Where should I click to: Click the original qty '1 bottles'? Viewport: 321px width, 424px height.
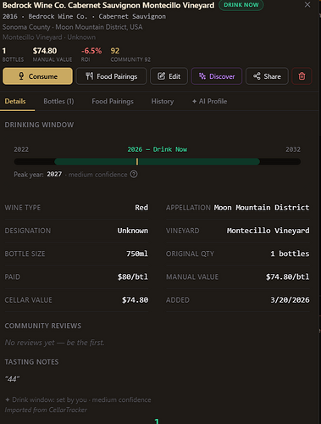290,254
